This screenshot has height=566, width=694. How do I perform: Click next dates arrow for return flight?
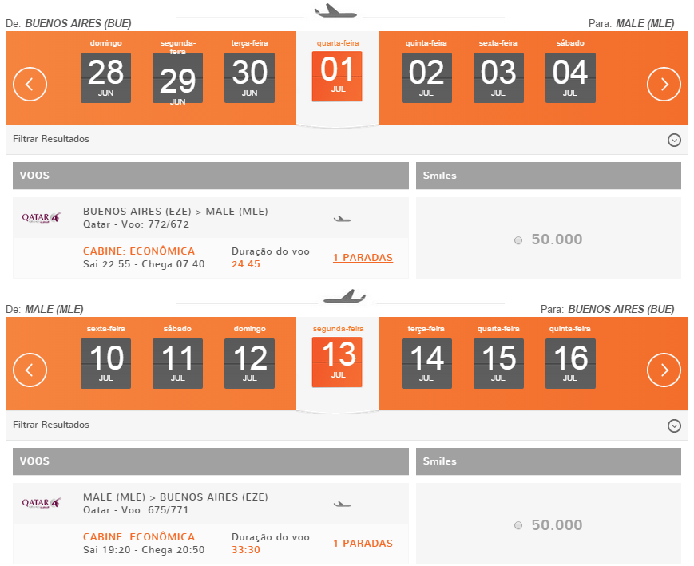[664, 370]
